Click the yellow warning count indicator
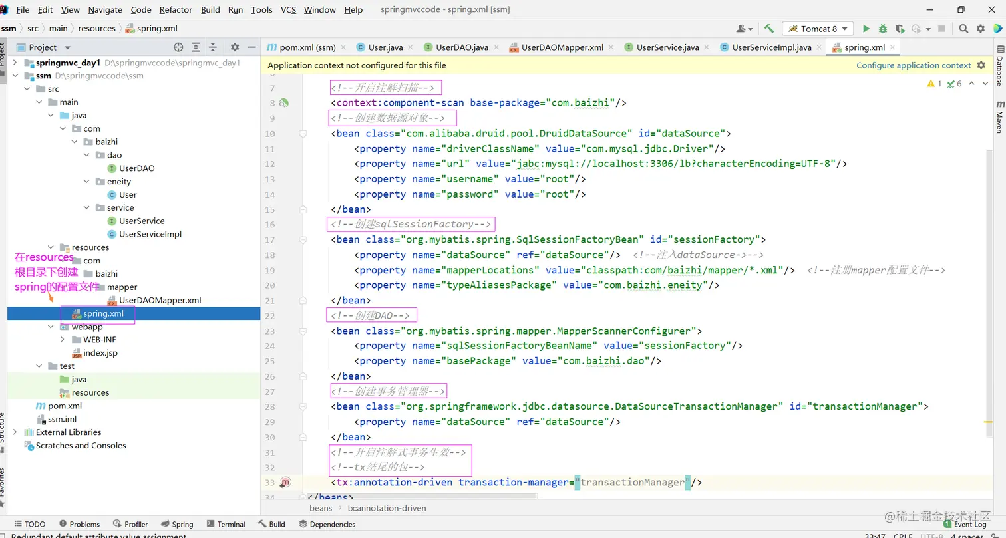 [x=934, y=84]
